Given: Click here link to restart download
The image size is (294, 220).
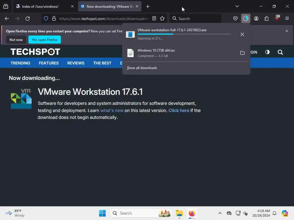Looking at the screenshot, I should point(179,111).
